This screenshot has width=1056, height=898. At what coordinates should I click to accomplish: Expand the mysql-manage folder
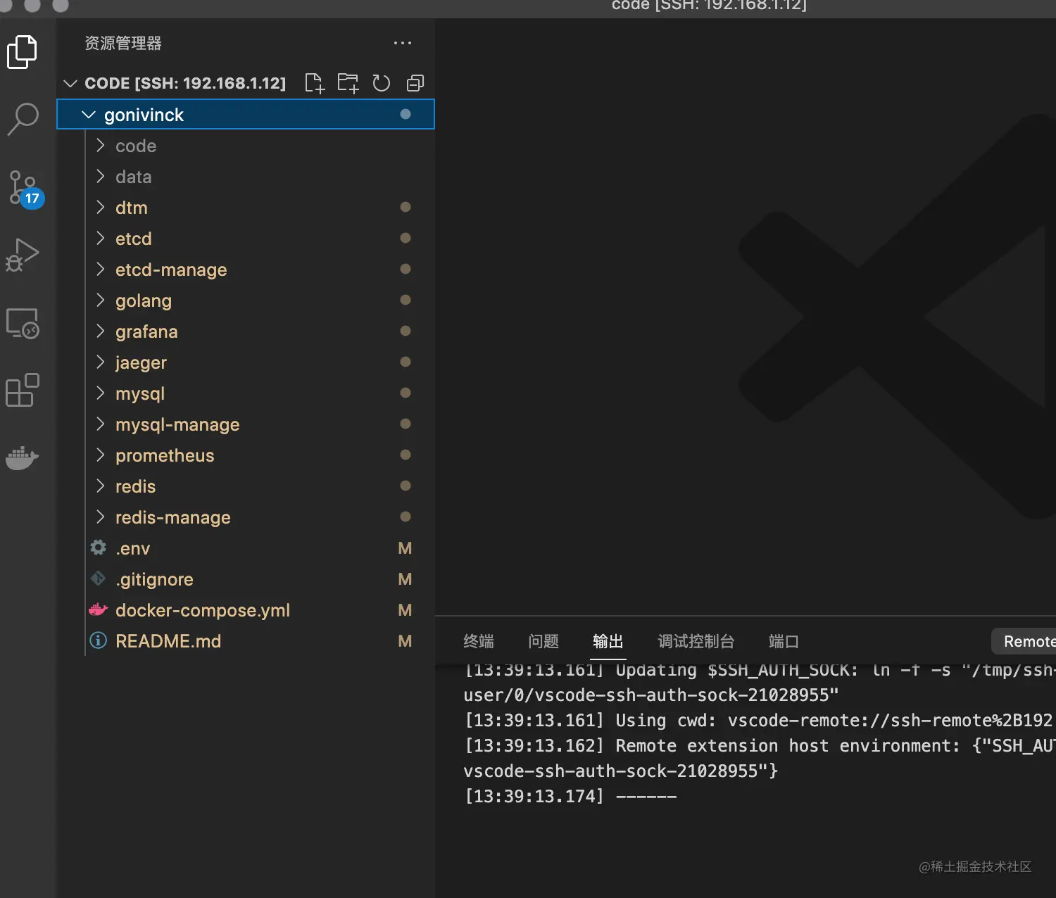pos(100,424)
